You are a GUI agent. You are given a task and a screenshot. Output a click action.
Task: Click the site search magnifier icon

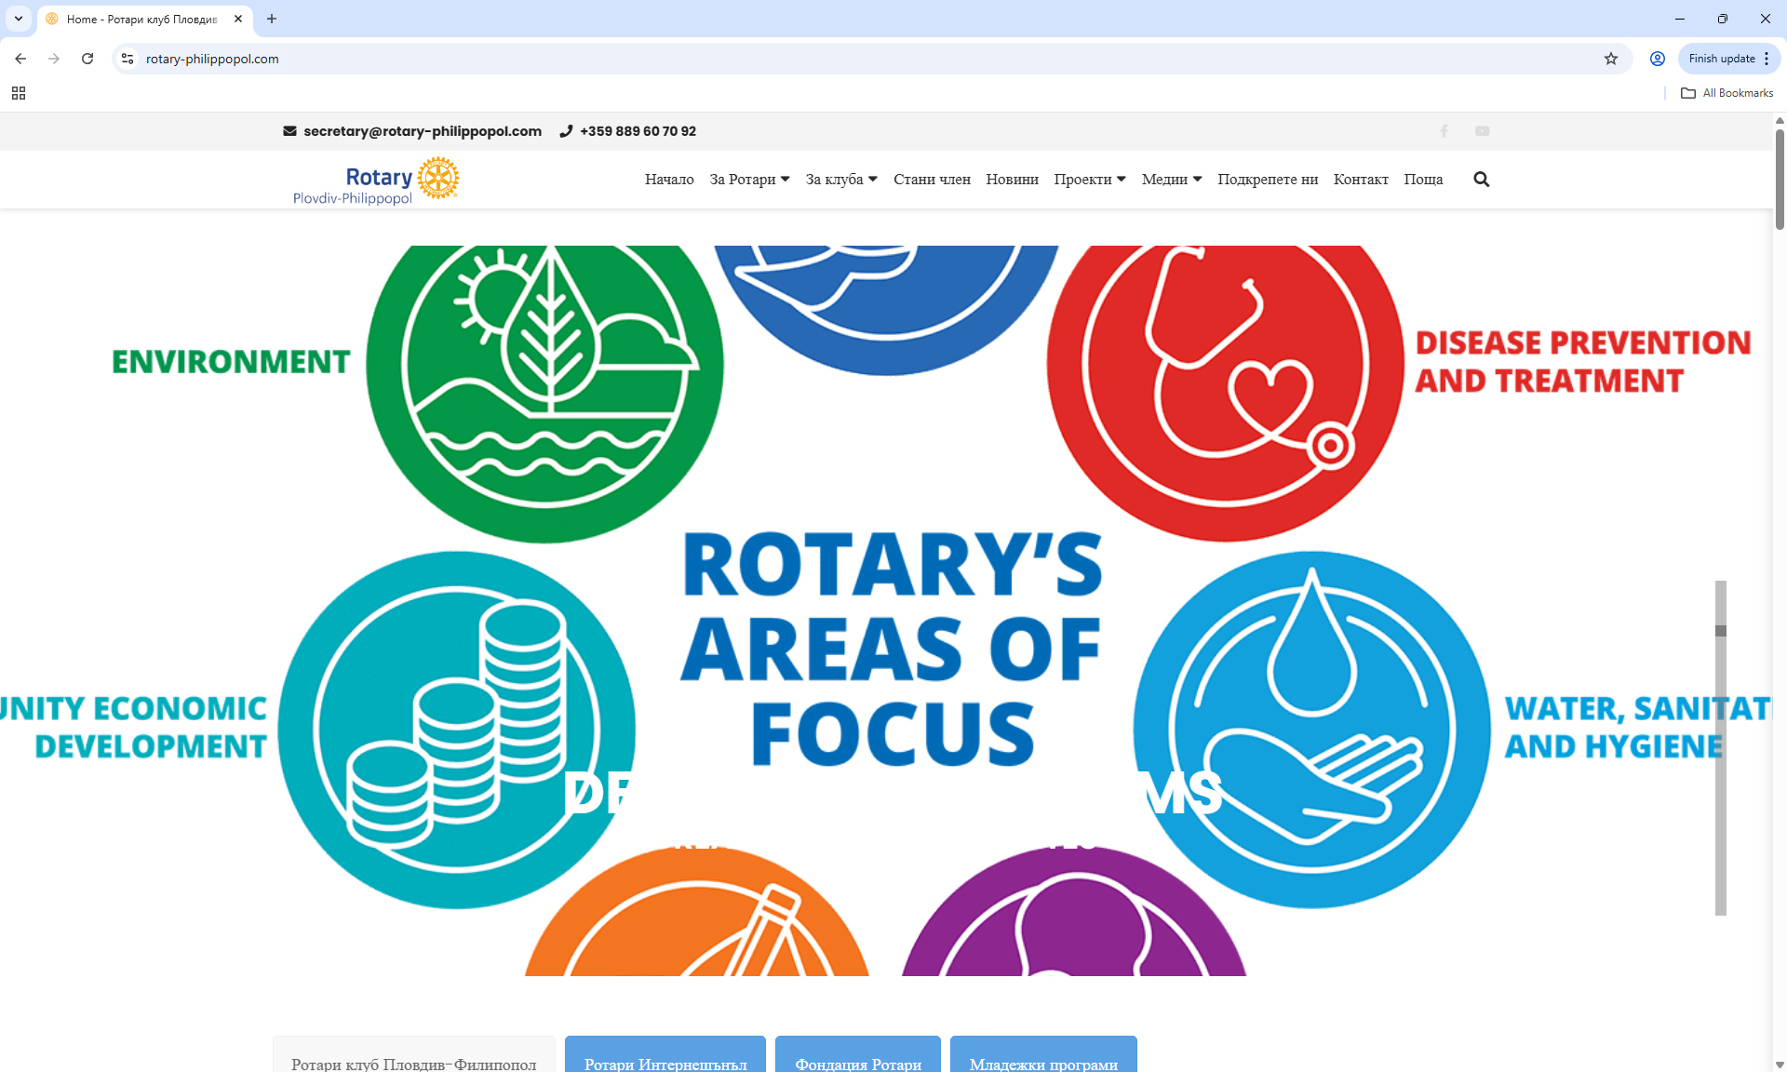click(1481, 179)
